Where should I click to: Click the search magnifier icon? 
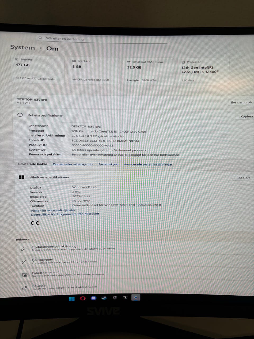coord(40,38)
